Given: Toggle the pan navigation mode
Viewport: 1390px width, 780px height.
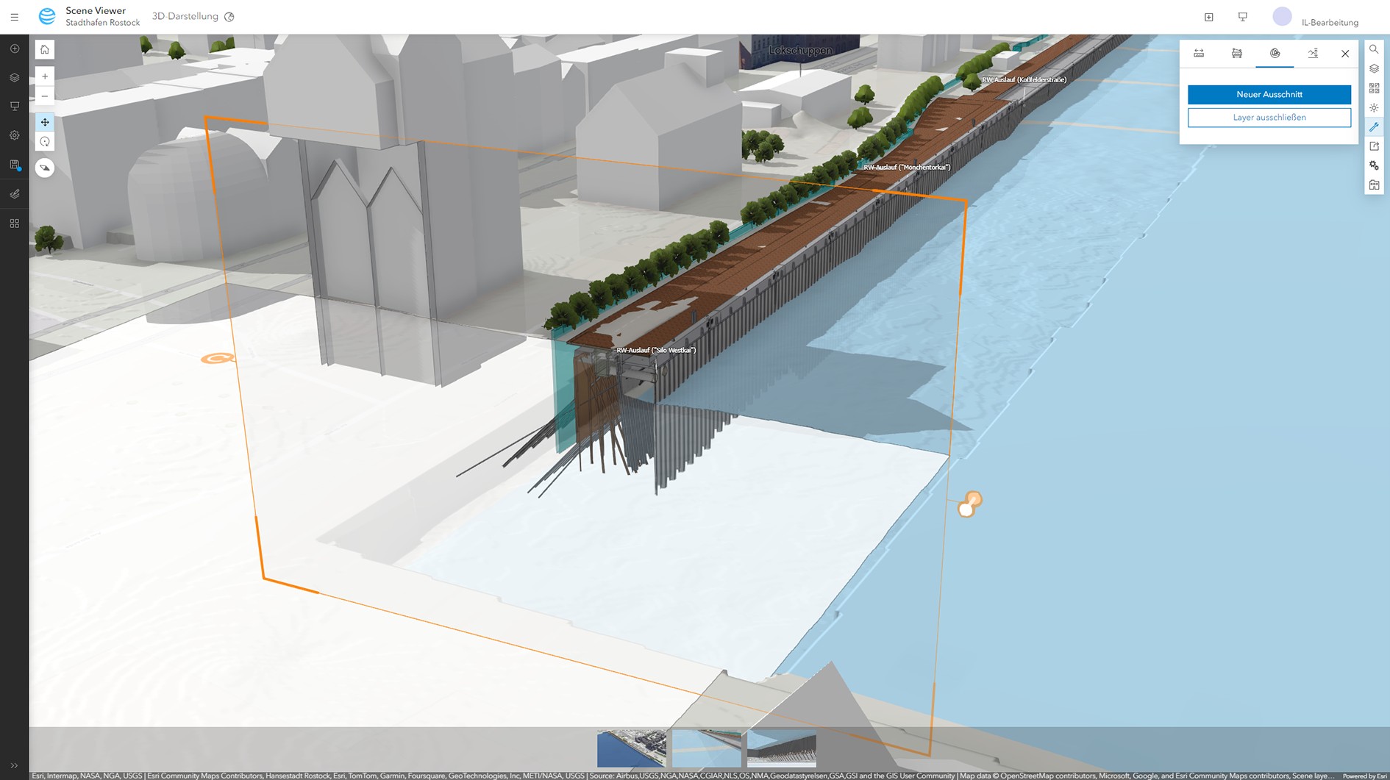Looking at the screenshot, I should coord(45,122).
